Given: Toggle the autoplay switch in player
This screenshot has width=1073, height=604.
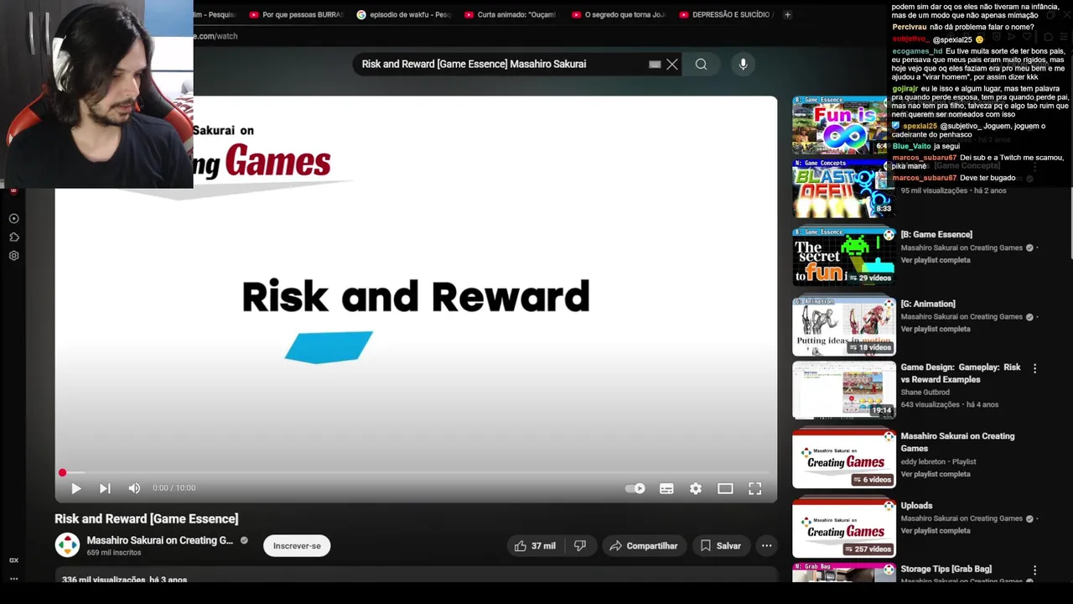Looking at the screenshot, I should coord(635,488).
